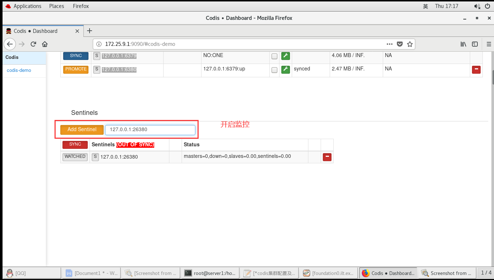Click the red minus icon on server 6380 row
This screenshot has height=280, width=494.
[x=476, y=69]
